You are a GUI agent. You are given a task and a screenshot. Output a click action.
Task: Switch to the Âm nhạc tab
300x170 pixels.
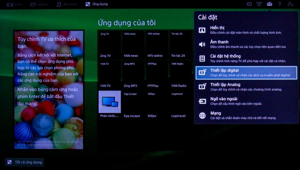[67, 4]
